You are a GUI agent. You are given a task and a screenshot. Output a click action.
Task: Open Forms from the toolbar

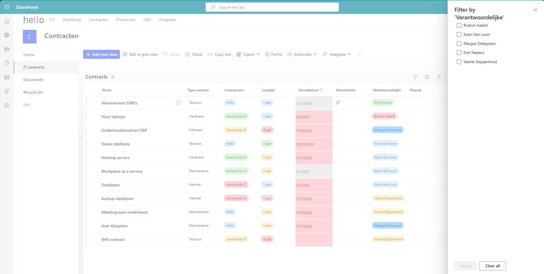point(274,55)
